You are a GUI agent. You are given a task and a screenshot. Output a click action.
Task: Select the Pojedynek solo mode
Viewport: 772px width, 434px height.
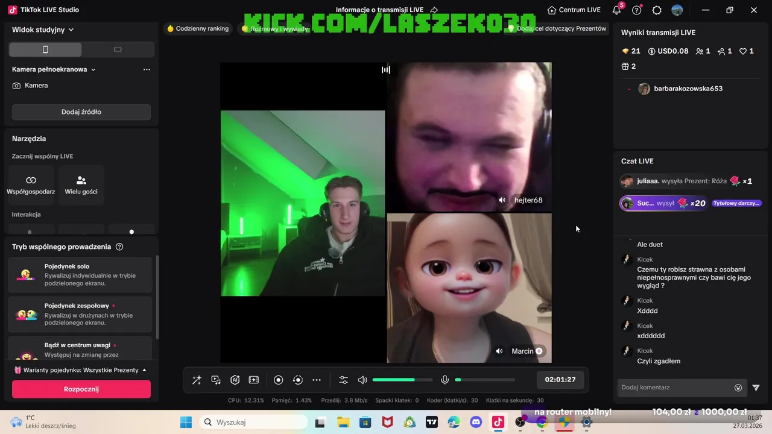click(x=80, y=275)
